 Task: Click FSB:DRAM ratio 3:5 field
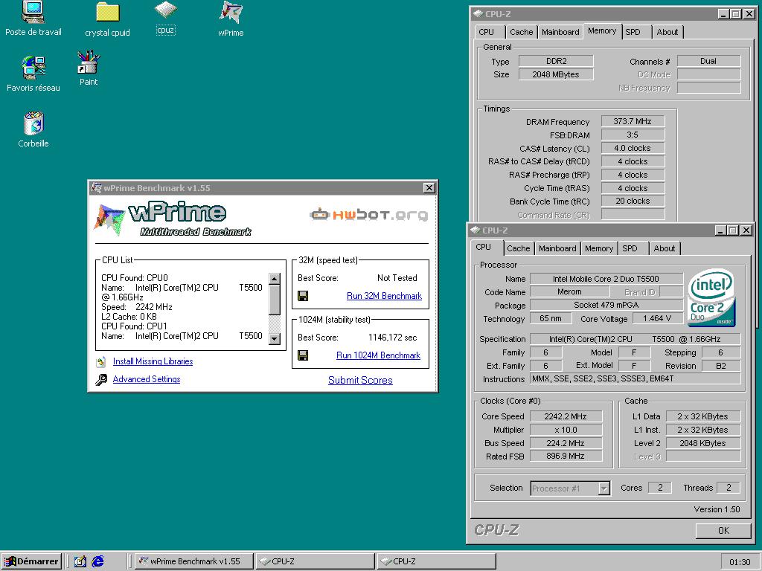(633, 135)
